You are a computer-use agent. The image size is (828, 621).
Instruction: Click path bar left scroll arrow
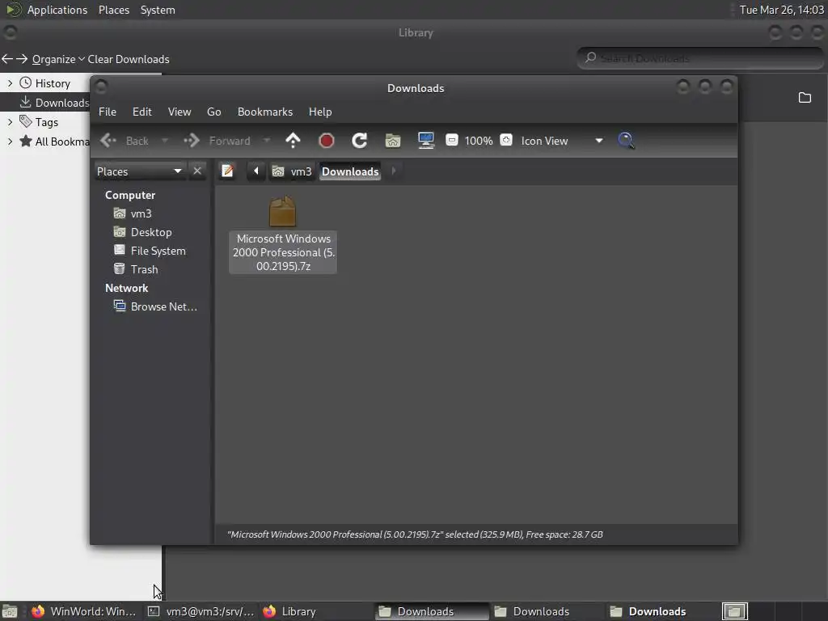(256, 171)
